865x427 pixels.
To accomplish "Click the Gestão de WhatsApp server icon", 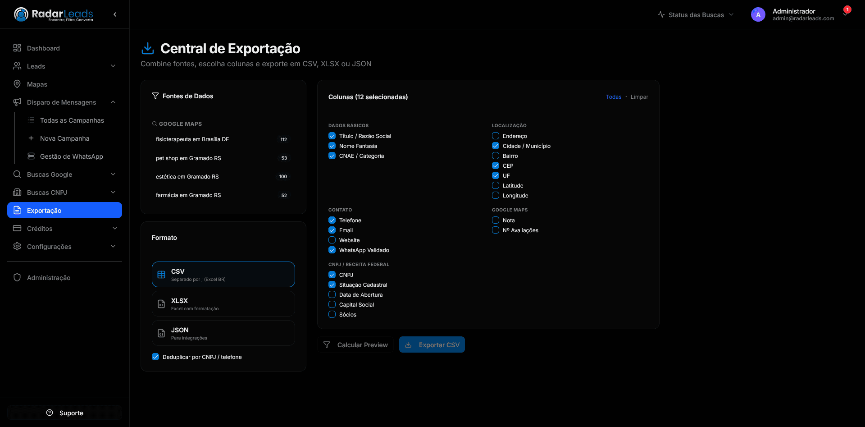I will (x=31, y=156).
